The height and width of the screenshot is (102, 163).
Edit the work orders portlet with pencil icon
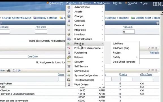tap(149, 71)
